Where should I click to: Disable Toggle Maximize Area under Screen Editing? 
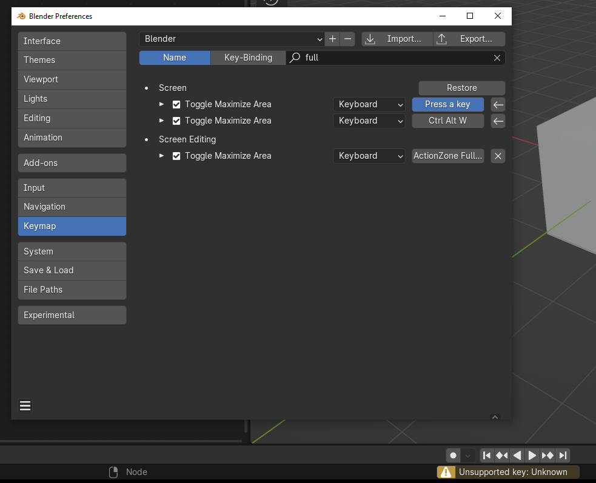pyautogui.click(x=176, y=156)
